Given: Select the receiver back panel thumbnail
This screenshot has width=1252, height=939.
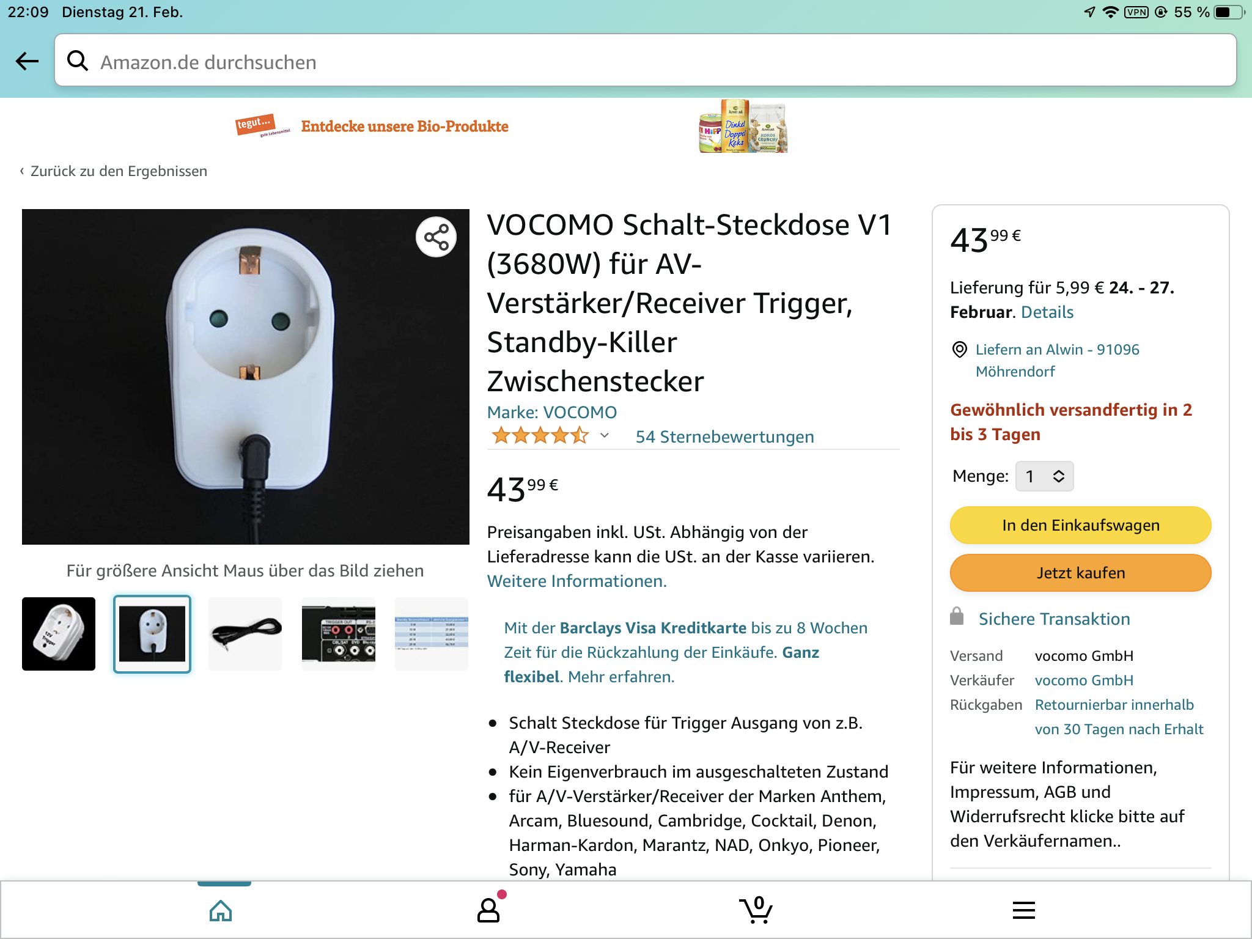Looking at the screenshot, I should (339, 634).
